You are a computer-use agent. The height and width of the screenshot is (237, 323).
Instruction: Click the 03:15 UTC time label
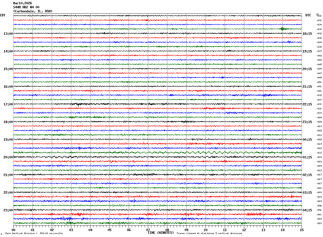tap(307, 193)
